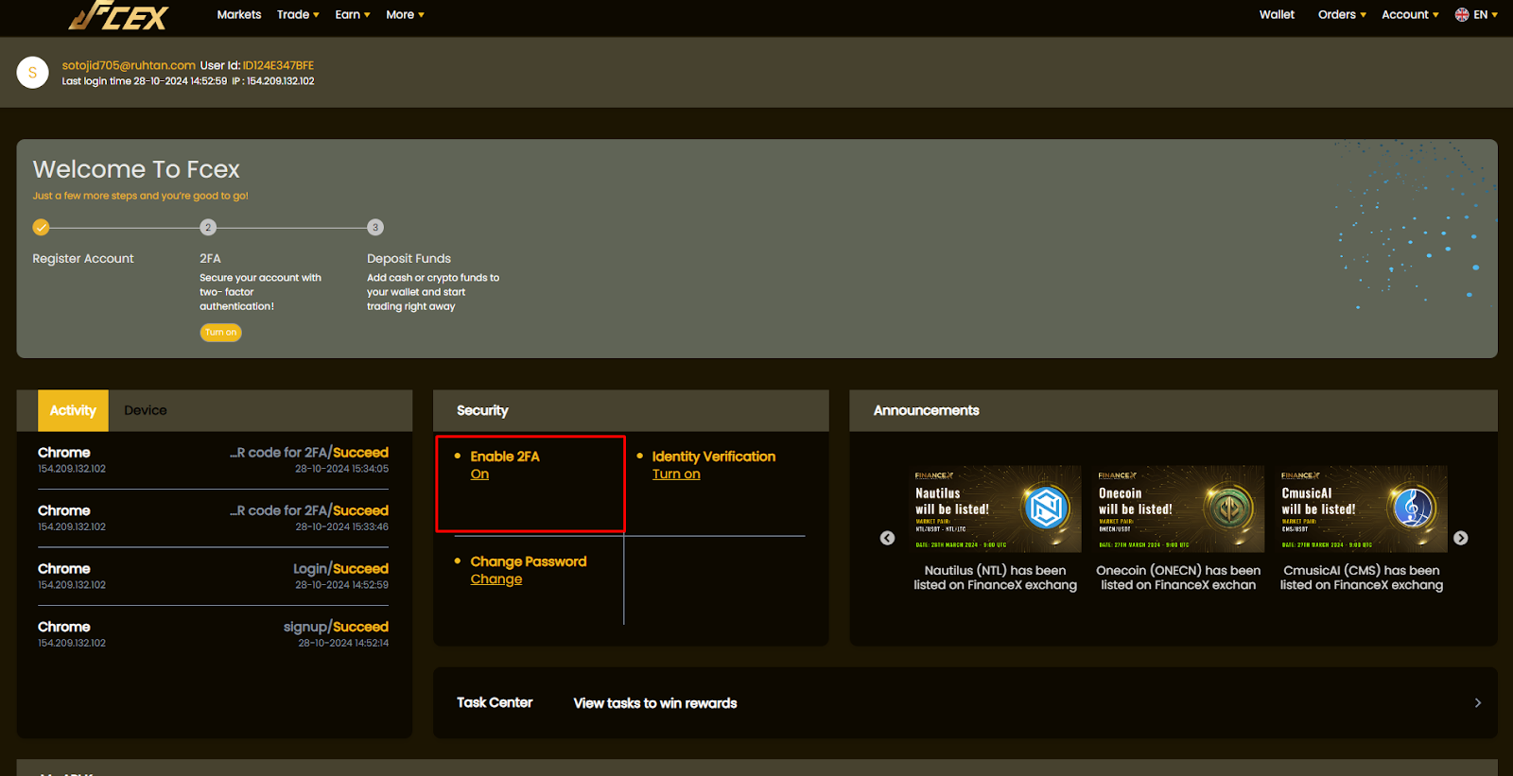Select the 15:33:46 2FA activity entry
The width and height of the screenshot is (1513, 776).
214,518
